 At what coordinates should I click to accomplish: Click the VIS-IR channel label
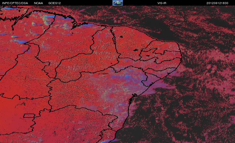pos(162,3)
